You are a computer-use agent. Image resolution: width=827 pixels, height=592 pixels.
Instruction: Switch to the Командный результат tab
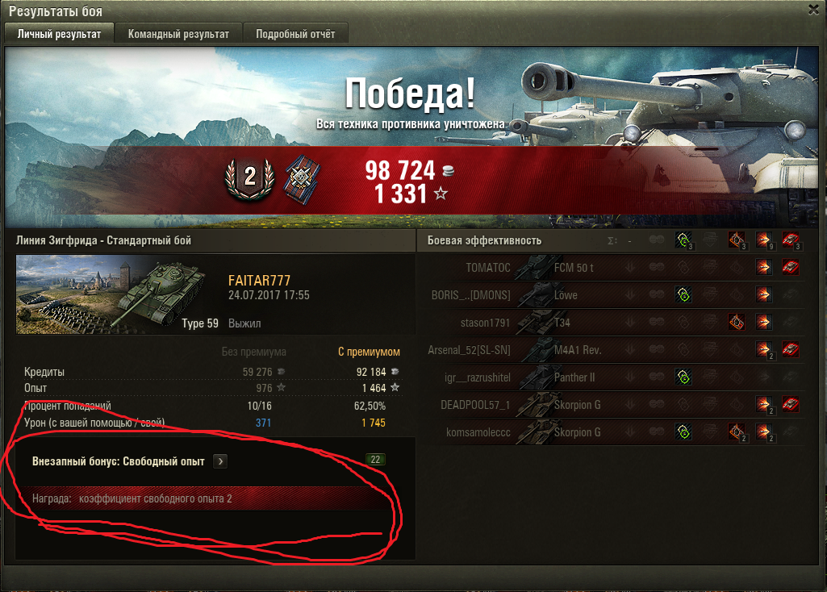(x=178, y=34)
